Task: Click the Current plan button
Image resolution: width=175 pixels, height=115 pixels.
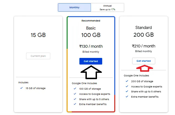Action: 38,56
